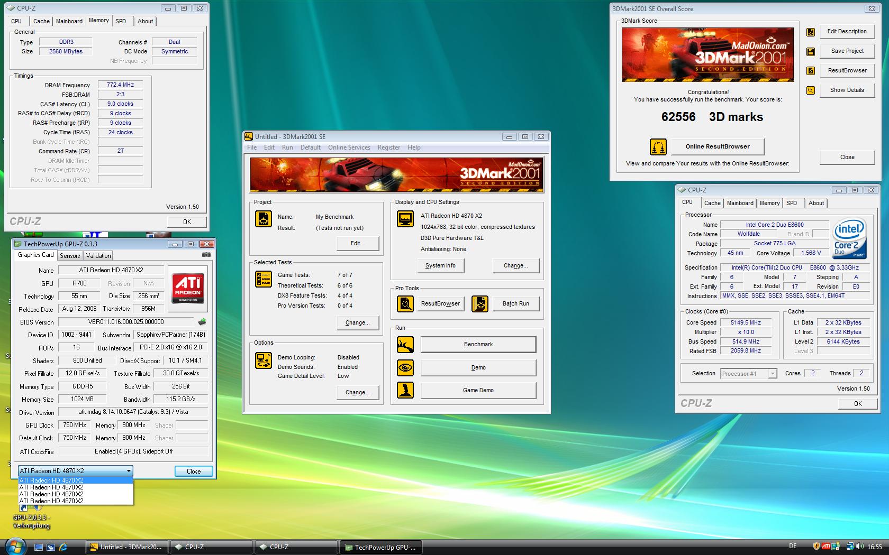Click the GPU-Z screenshot camera icon
The height and width of the screenshot is (555, 889).
(x=206, y=255)
